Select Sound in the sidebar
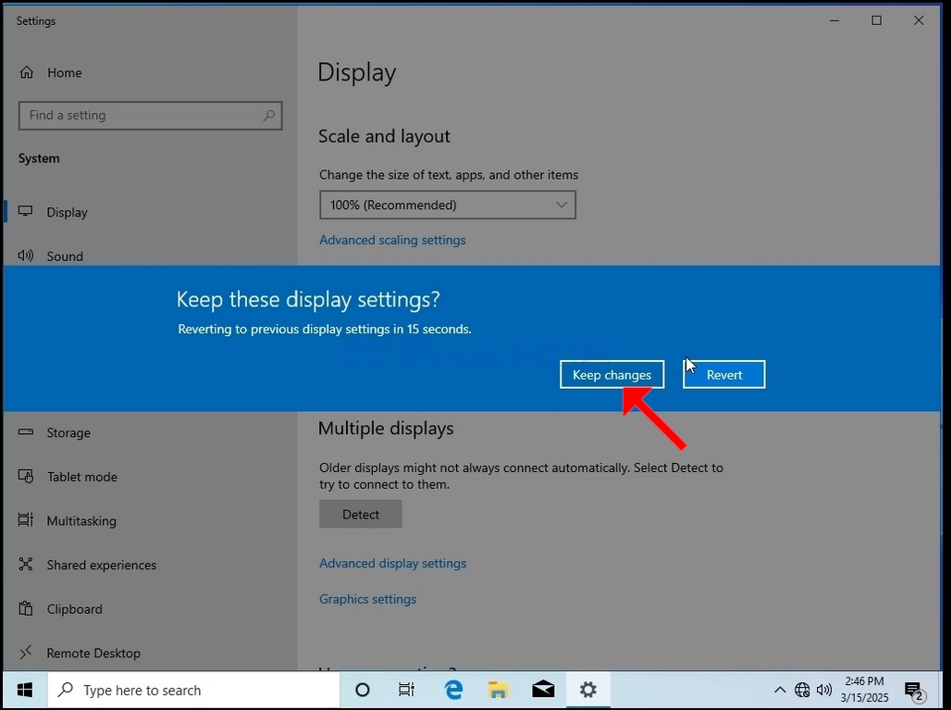Image resolution: width=951 pixels, height=710 pixels. [65, 256]
